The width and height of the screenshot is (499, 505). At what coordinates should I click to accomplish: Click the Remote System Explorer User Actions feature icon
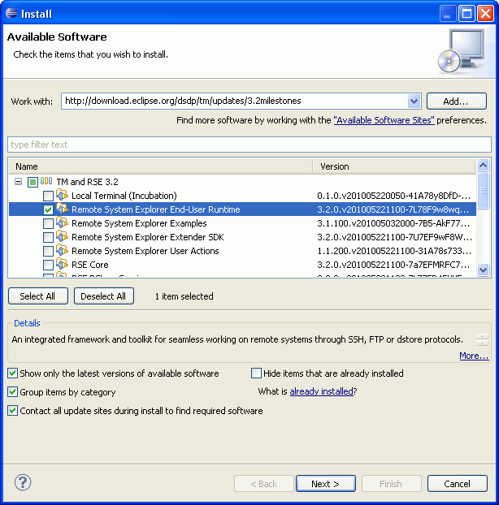click(62, 250)
